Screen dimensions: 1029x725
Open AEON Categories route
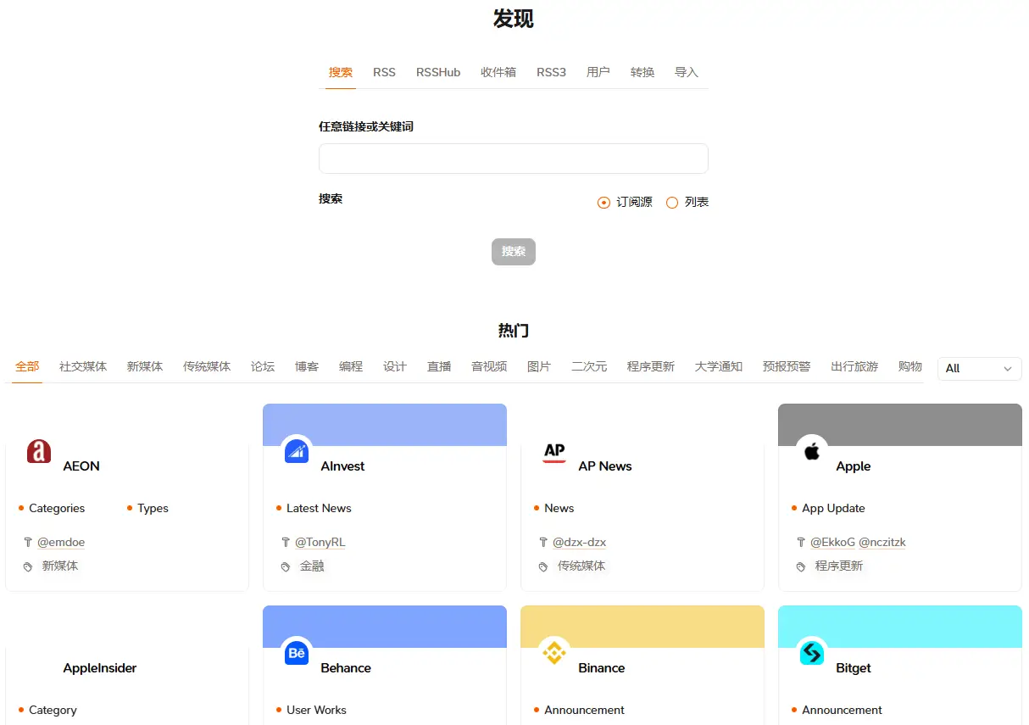pos(57,509)
